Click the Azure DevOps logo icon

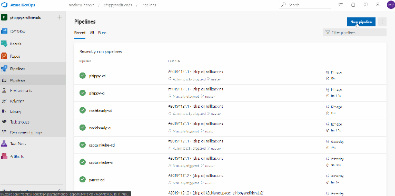coord(5,5)
